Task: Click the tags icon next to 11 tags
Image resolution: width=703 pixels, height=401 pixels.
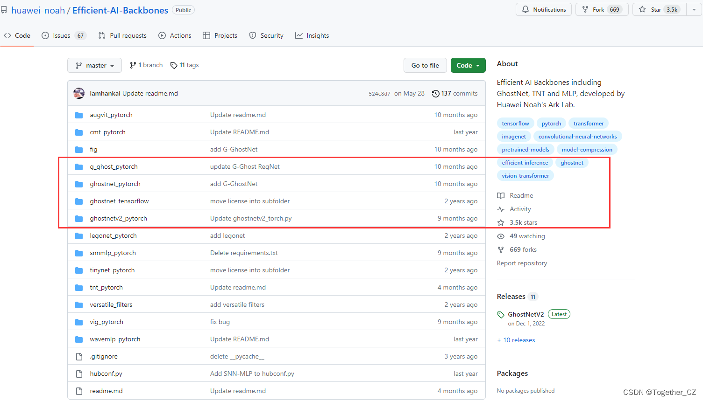Action: (x=174, y=65)
